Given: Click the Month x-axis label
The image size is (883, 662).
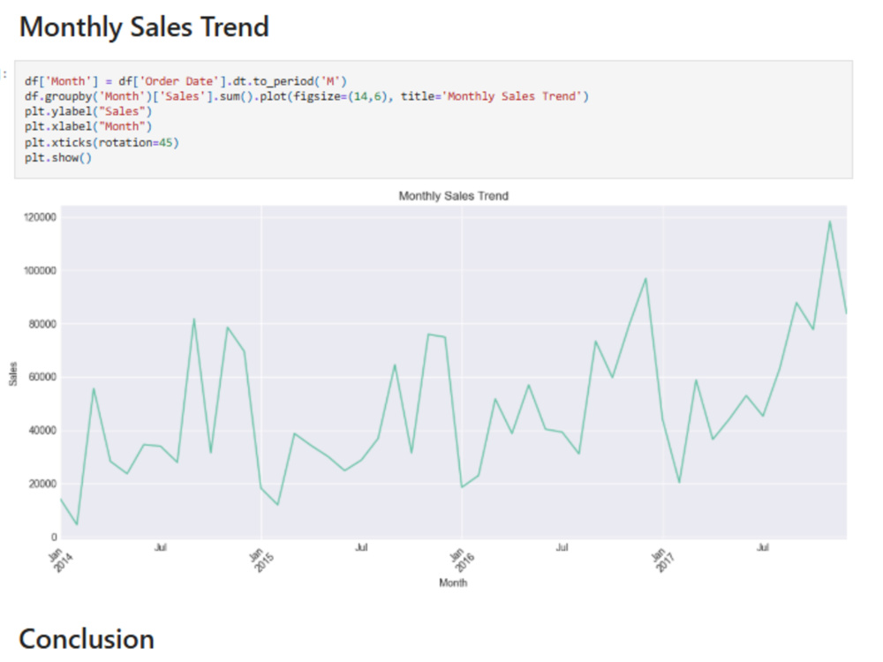Looking at the screenshot, I should point(453,583).
